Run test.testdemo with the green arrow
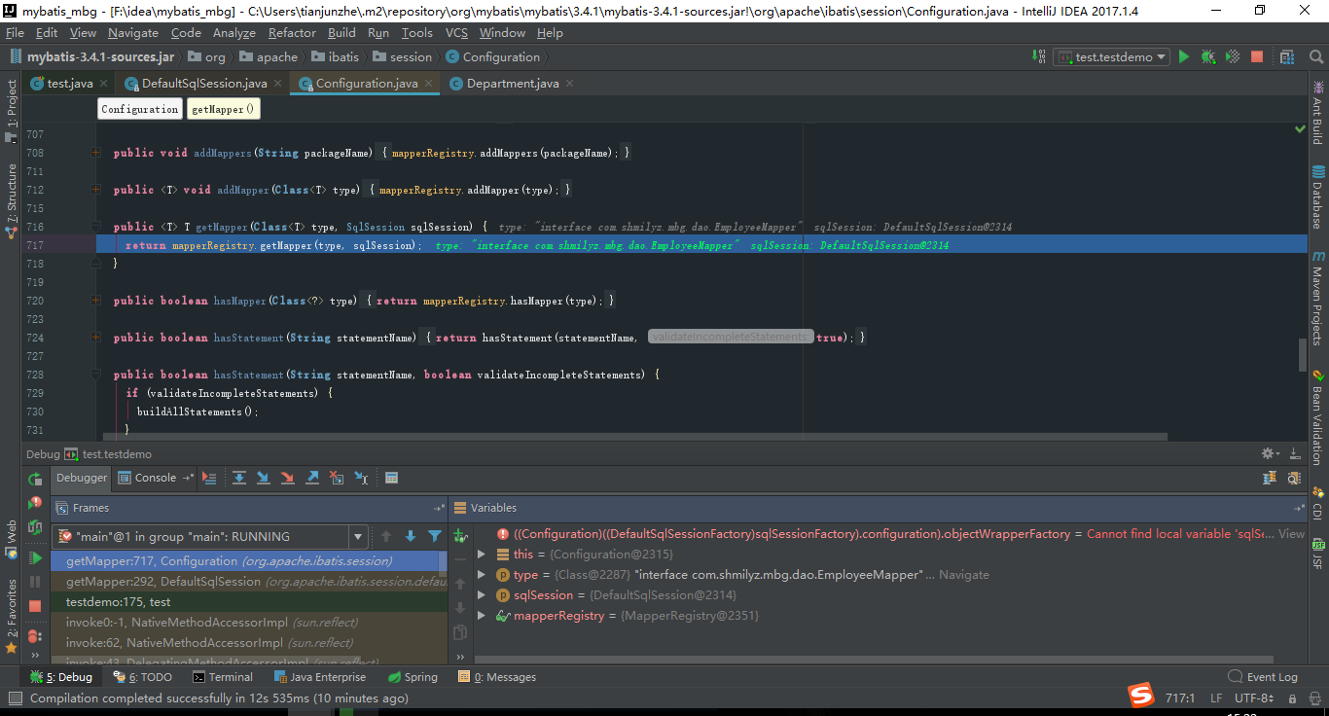The width and height of the screenshot is (1329, 716). (x=1184, y=56)
